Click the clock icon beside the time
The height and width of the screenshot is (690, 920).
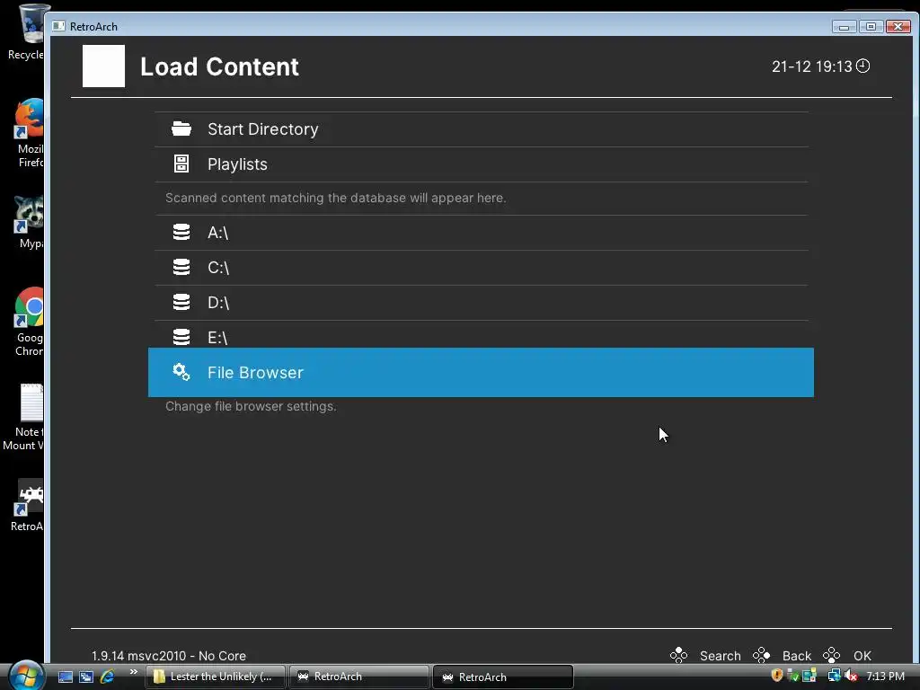point(863,66)
